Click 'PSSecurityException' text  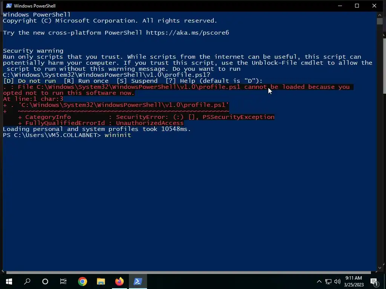[x=238, y=117]
